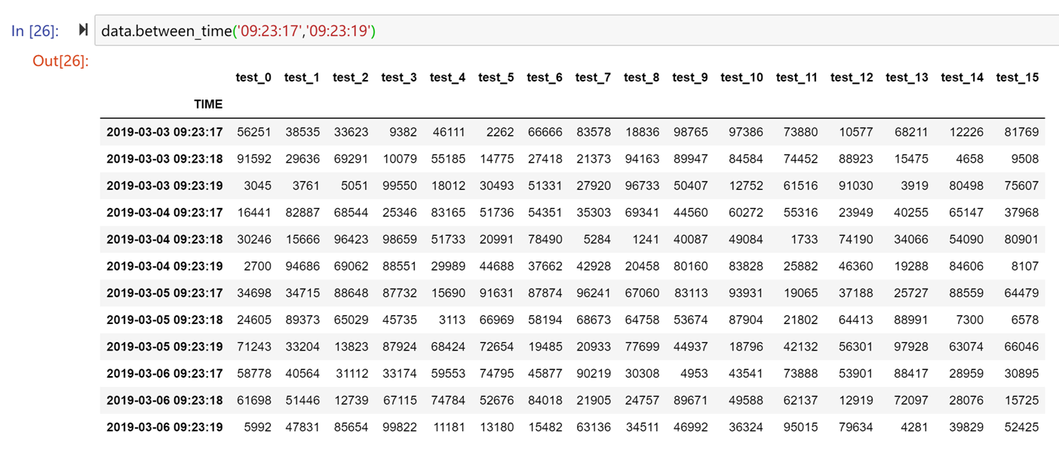Click cell value 71243 in test_0
The width and height of the screenshot is (1059, 453).
pos(254,347)
